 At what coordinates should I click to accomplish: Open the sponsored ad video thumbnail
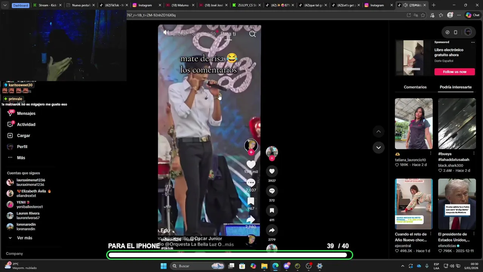click(413, 58)
